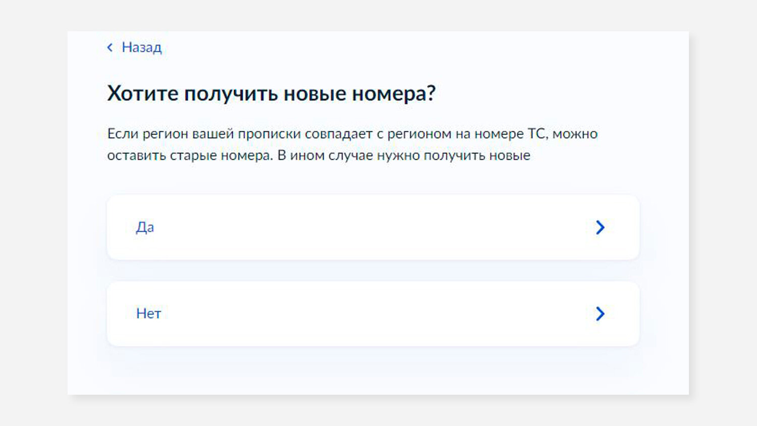Choose the Да answer option
Viewport: 757px width, 426px height.
[x=373, y=227]
